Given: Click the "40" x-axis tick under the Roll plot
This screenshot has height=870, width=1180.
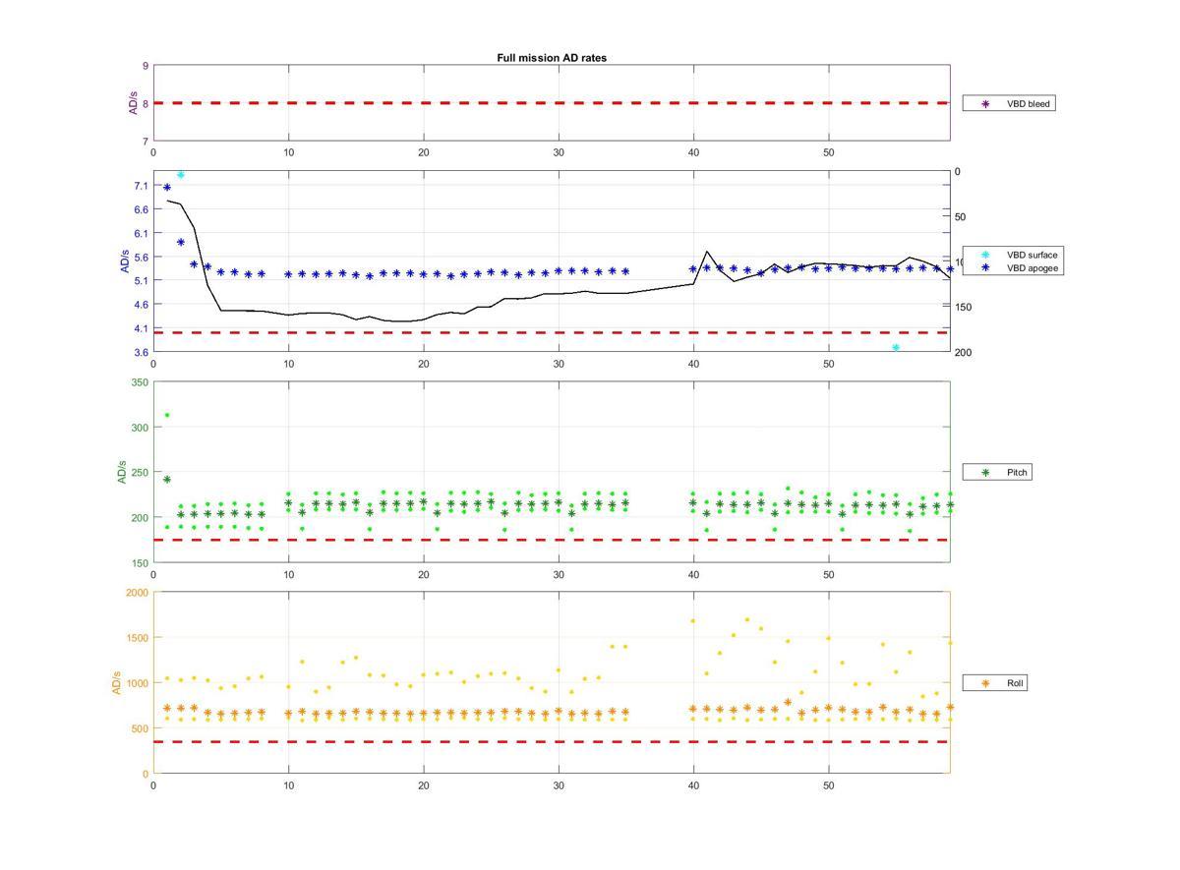Looking at the screenshot, I should pos(694,785).
